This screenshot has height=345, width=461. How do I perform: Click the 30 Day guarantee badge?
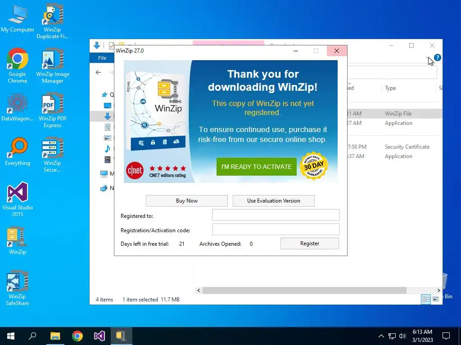click(x=314, y=166)
